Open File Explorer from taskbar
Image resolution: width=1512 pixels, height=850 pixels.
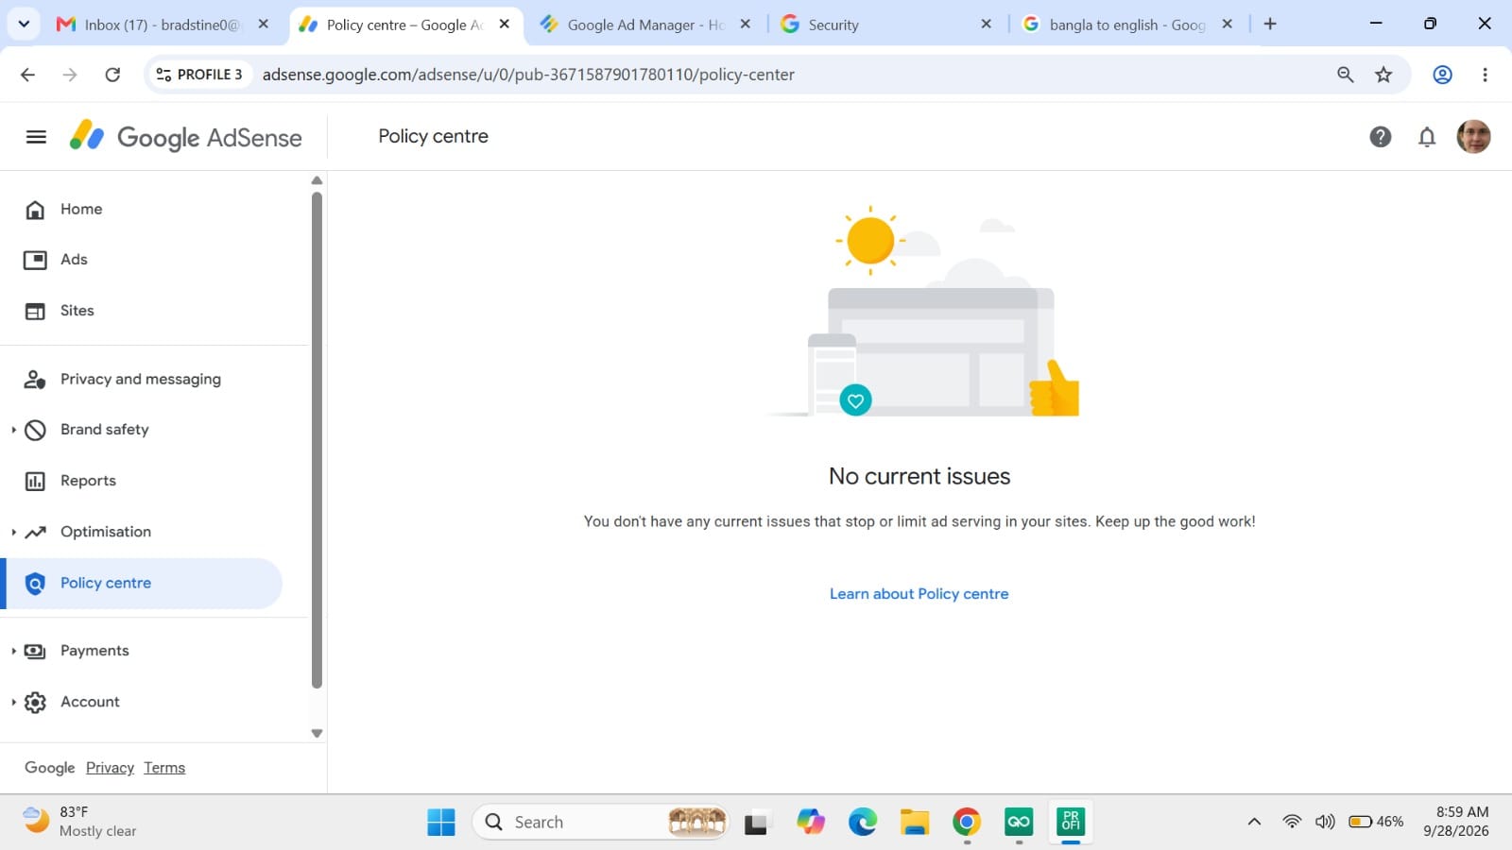pos(914,823)
